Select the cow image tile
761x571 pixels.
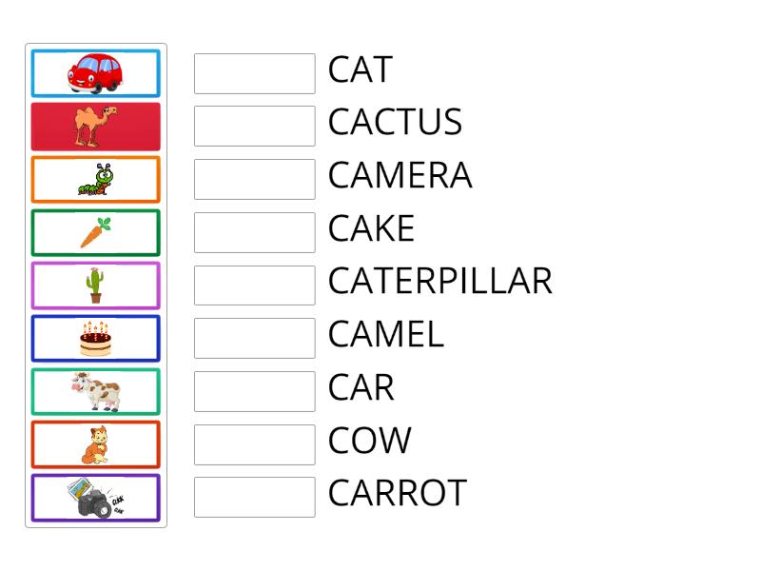click(x=95, y=390)
